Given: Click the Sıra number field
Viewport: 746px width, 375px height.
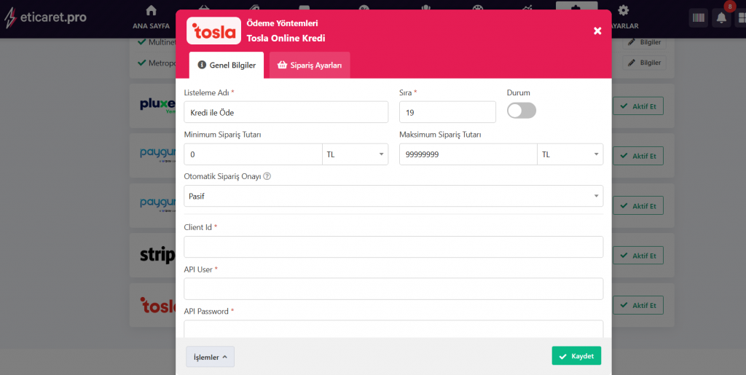Looking at the screenshot, I should click(x=447, y=112).
